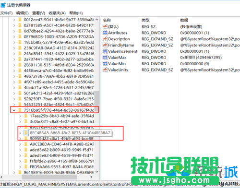Select the Attributes DWORD value icon
This screenshot has height=188, width=240.
click(x=105, y=33)
